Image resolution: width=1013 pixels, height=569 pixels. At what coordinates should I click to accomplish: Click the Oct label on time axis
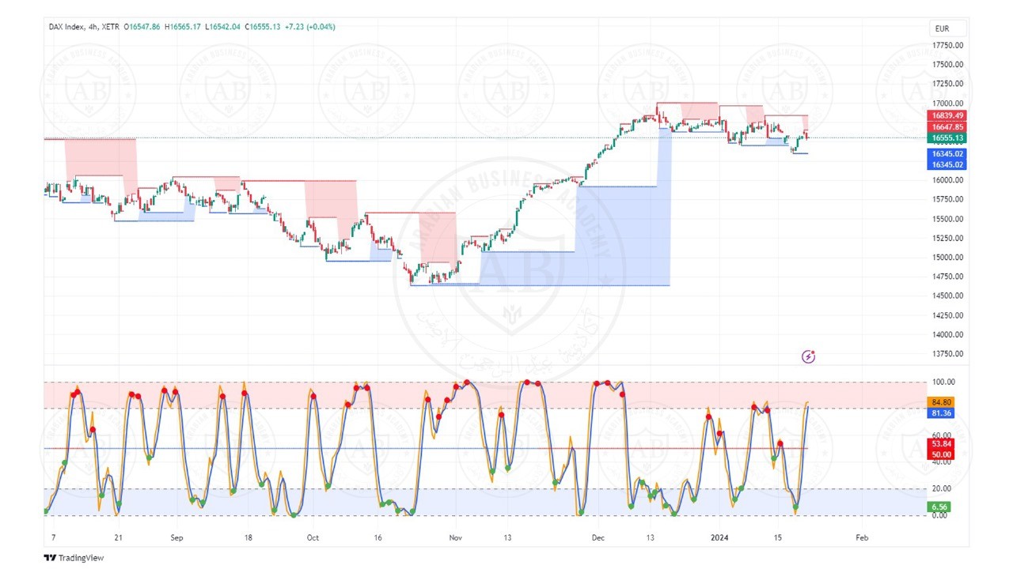pos(313,537)
